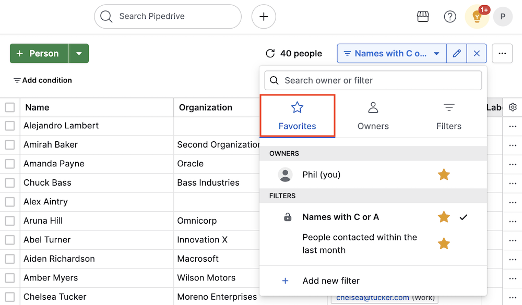Star Phil (you) as favorite owner
The height and width of the screenshot is (305, 522).
(x=444, y=174)
